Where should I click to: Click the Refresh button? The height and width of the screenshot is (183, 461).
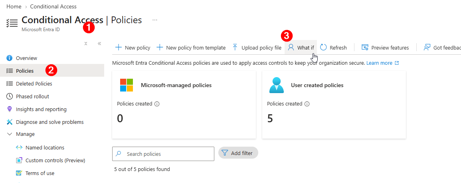point(333,48)
